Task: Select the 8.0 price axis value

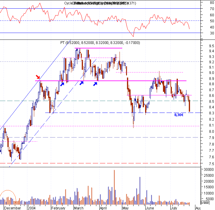Action: 211,132
